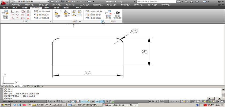
Task: Select the Concentric constraint icon
Action: pyautogui.click(x=23, y=12)
